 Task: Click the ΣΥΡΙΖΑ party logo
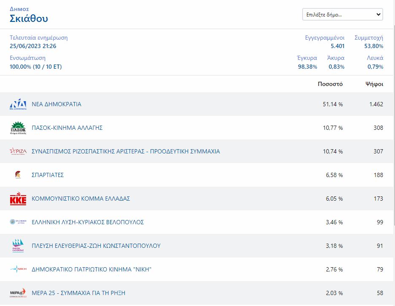[18, 152]
